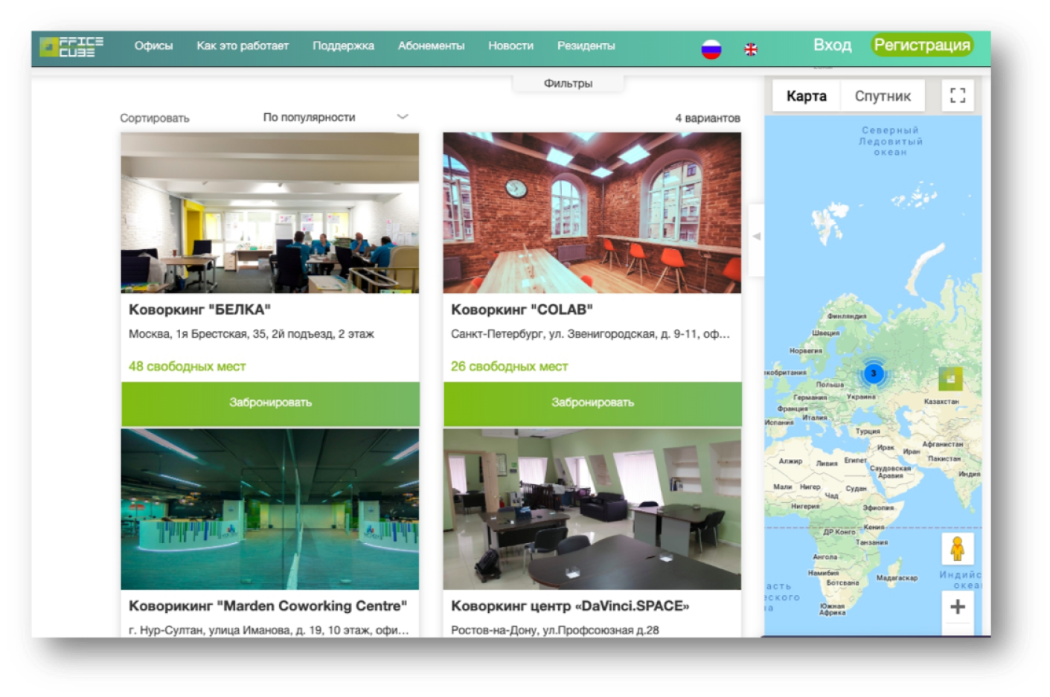Open the Коворкинг "COLAB" photo thumbnail
1050x697 pixels.
click(592, 213)
